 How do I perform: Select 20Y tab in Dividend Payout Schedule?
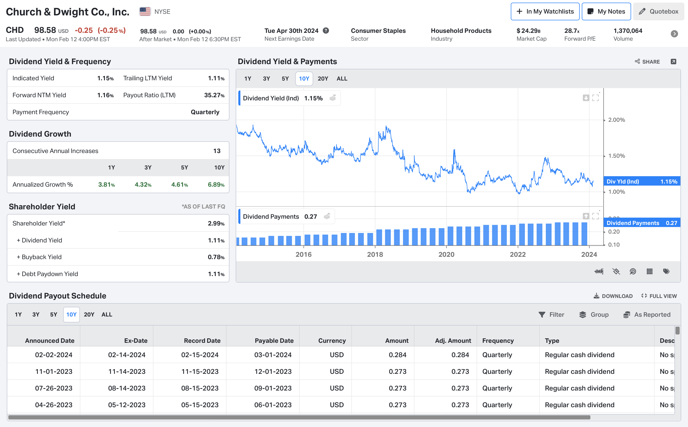click(x=89, y=314)
